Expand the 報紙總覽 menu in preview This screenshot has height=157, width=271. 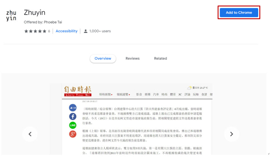pos(123,94)
